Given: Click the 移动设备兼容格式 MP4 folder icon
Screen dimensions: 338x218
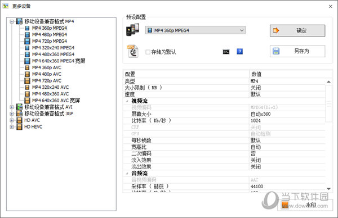Looking at the screenshot, I should tap(19, 21).
